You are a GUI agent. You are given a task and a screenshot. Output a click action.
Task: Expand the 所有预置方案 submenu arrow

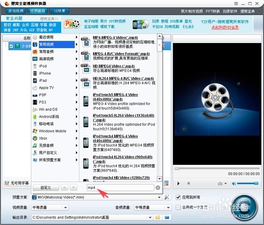[77, 160]
